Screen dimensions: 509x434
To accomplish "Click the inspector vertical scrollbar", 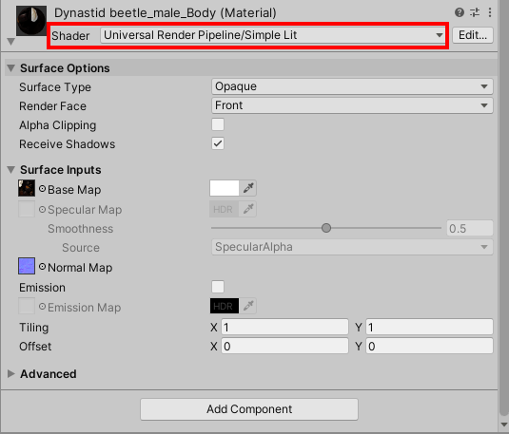I will tap(504, 207).
